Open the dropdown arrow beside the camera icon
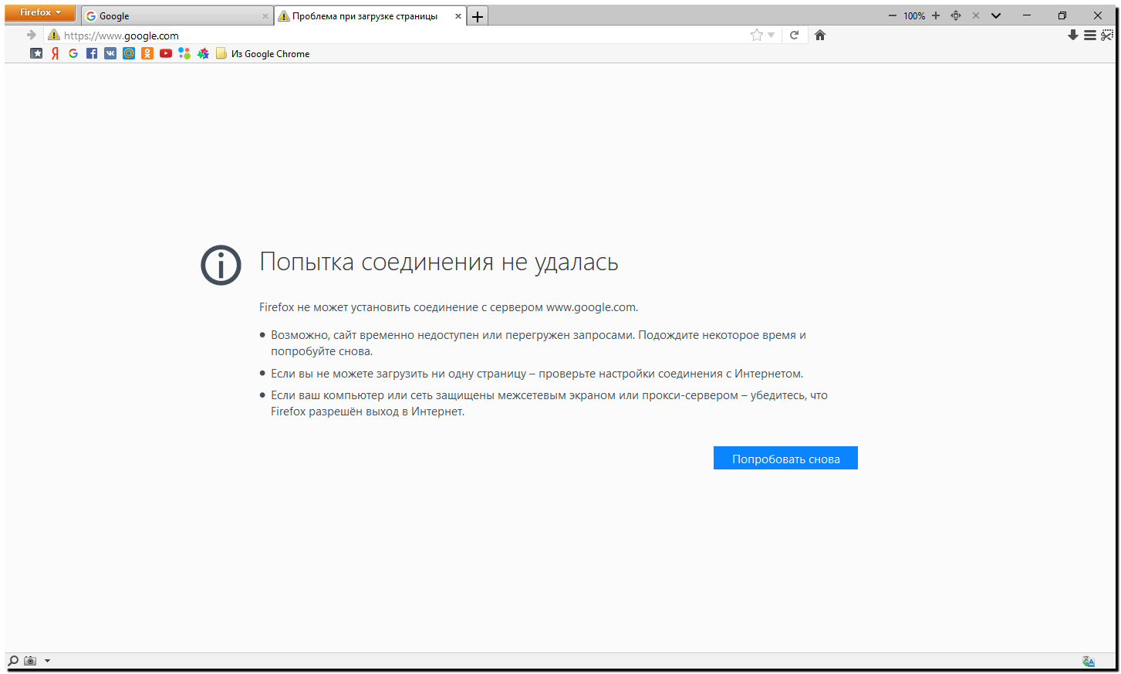The height and width of the screenshot is (674, 1121). click(47, 661)
